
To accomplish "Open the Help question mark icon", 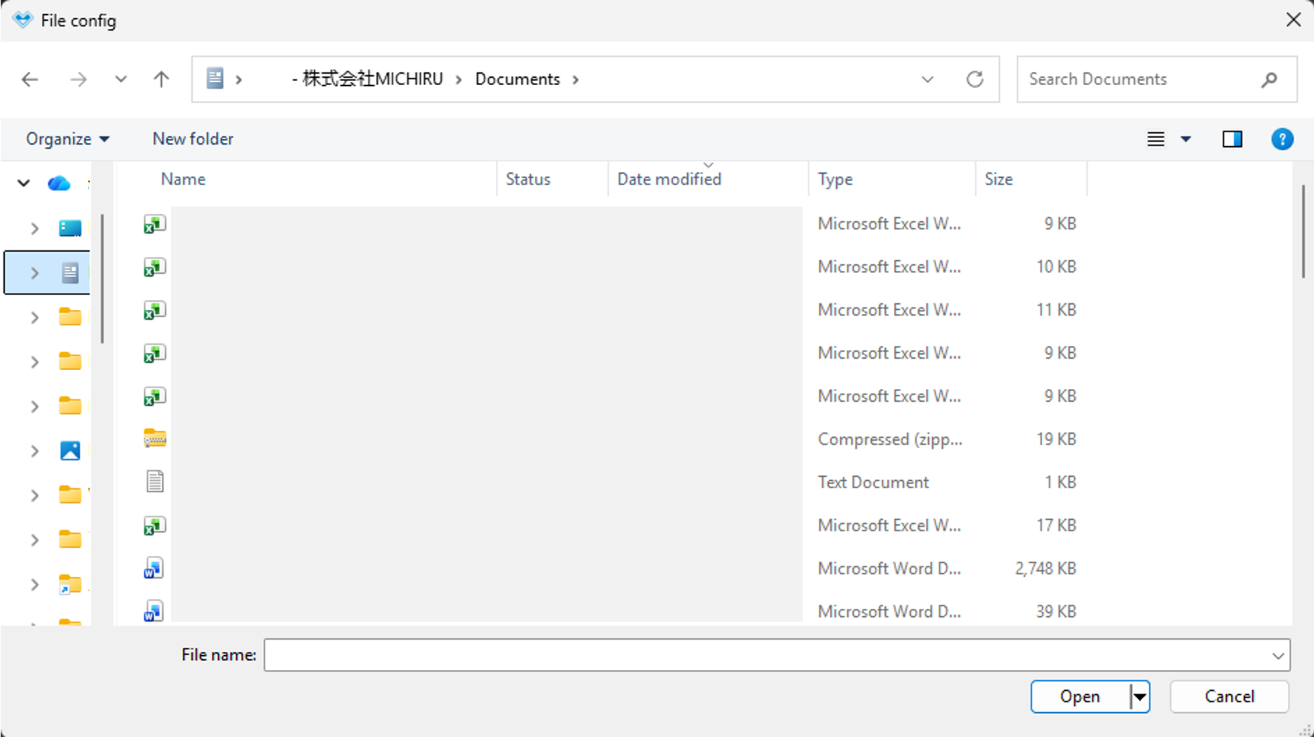I will 1282,139.
